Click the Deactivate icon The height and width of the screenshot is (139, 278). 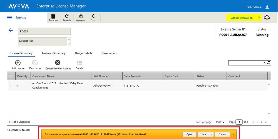tap(35, 63)
